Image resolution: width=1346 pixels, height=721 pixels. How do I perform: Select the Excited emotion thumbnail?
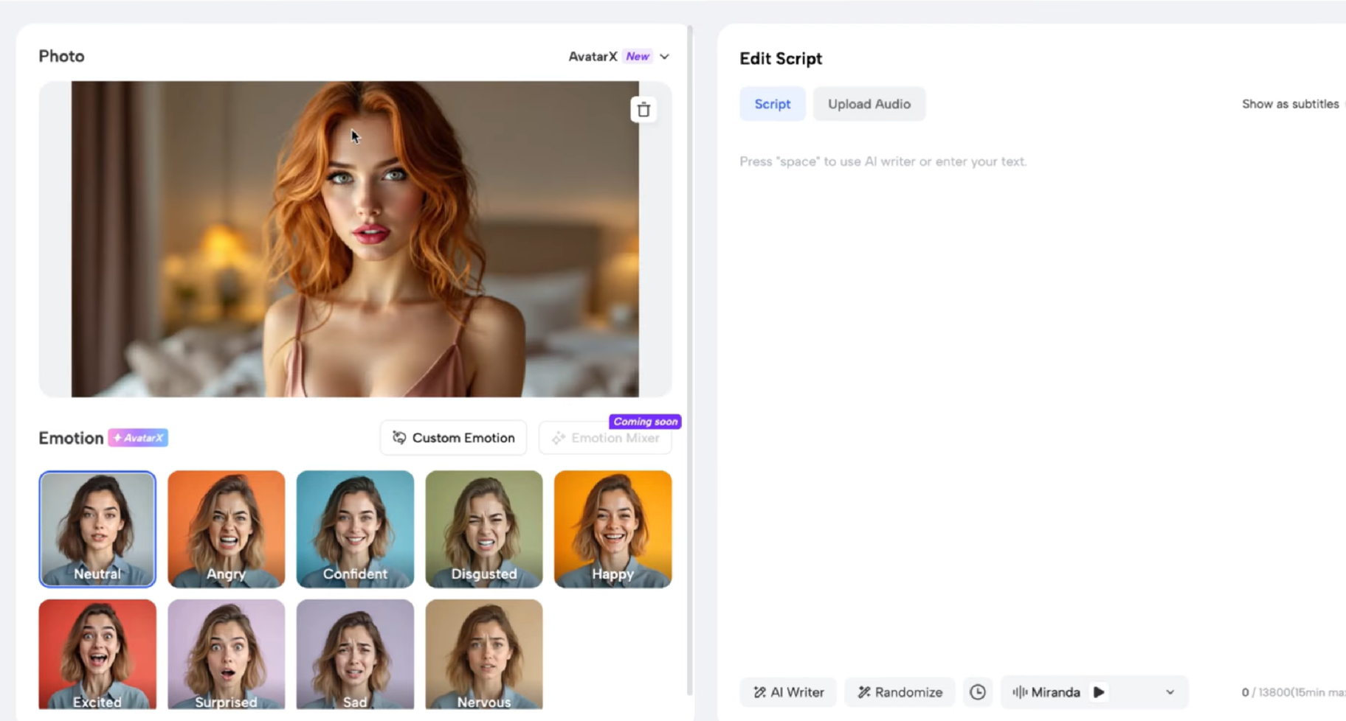[97, 654]
